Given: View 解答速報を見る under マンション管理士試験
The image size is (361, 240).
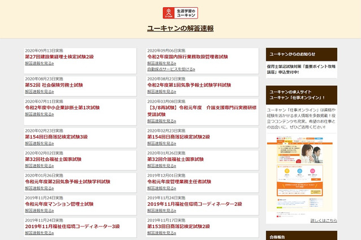Looking at the screenshot, I should pyautogui.click(x=39, y=210).
